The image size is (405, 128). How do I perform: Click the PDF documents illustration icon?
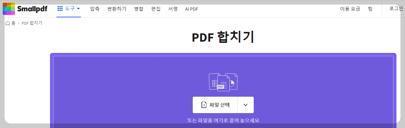[223, 82]
